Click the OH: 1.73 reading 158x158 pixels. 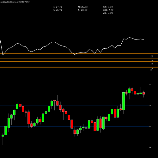[x=108, y=10]
